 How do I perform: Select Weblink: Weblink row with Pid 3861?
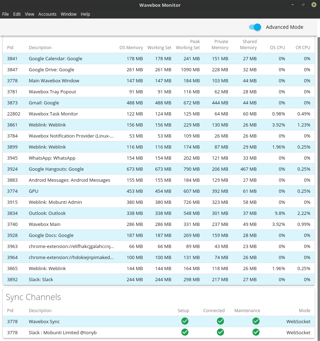pyautogui.click(x=159, y=125)
